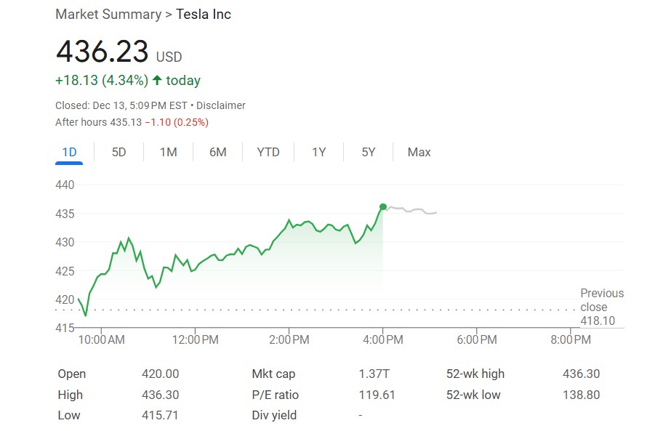Show the Max time range
Image resolution: width=663 pixels, height=431 pixels.
click(419, 152)
